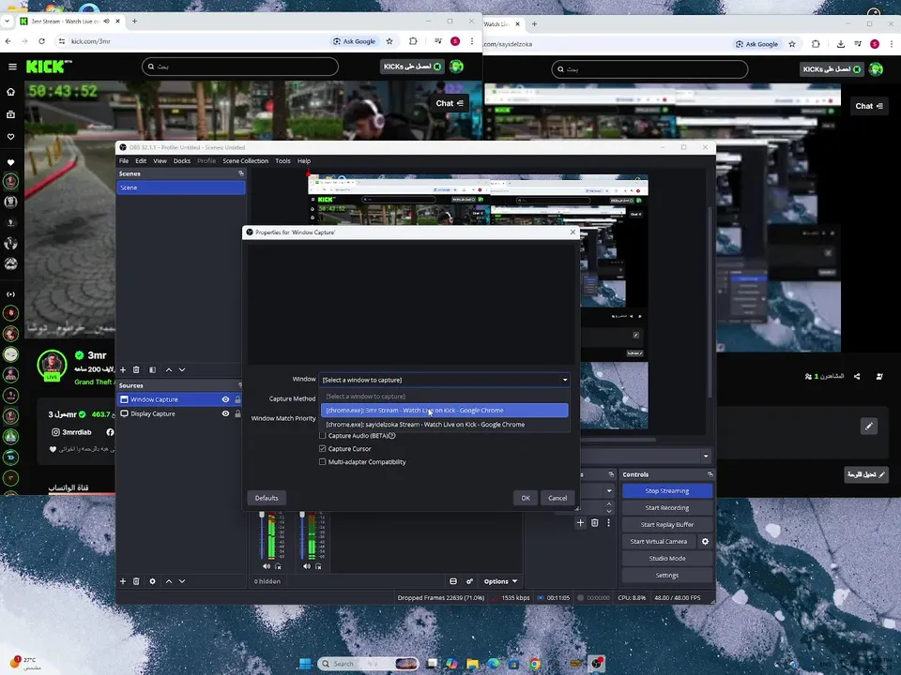Remove selected source with Sources trash icon
This screenshot has width=901, height=675.
pos(136,581)
